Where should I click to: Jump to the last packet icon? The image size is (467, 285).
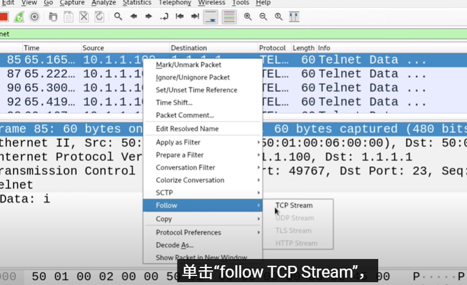click(x=195, y=16)
